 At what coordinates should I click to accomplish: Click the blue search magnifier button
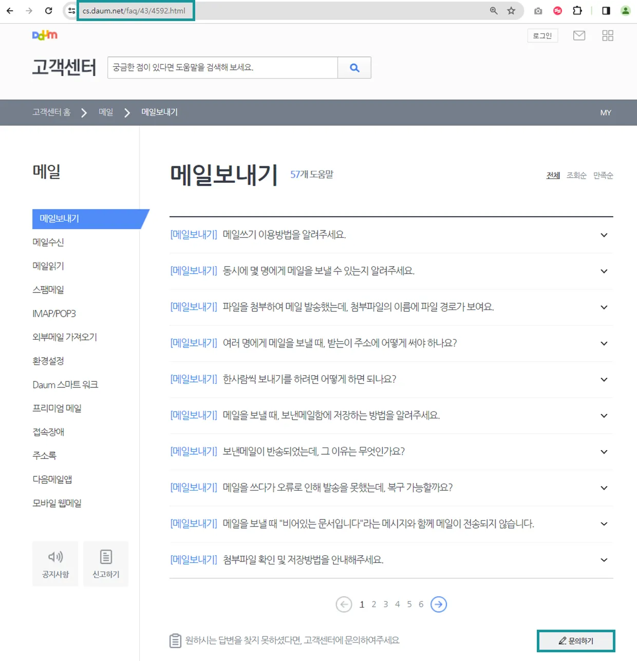354,68
